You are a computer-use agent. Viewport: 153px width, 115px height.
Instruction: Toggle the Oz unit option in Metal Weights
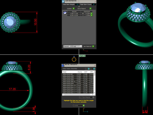click(89, 69)
